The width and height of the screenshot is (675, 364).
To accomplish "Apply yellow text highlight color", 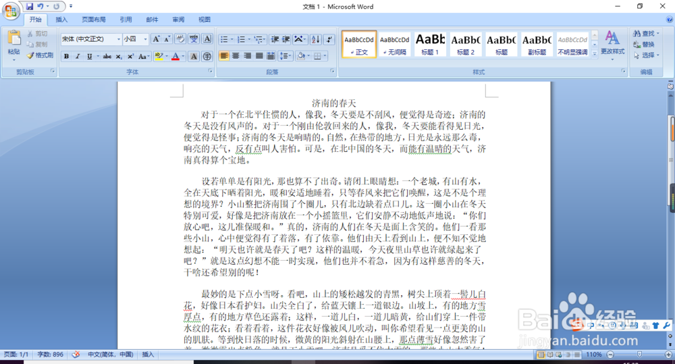I will coord(159,57).
